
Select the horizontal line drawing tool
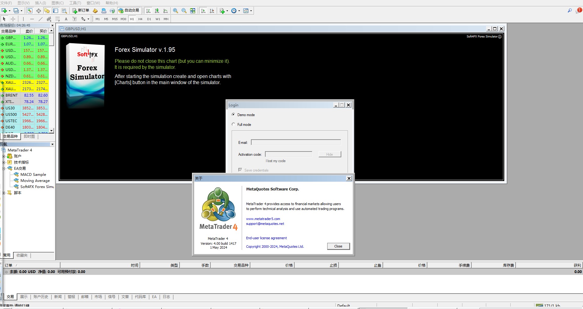pos(32,19)
